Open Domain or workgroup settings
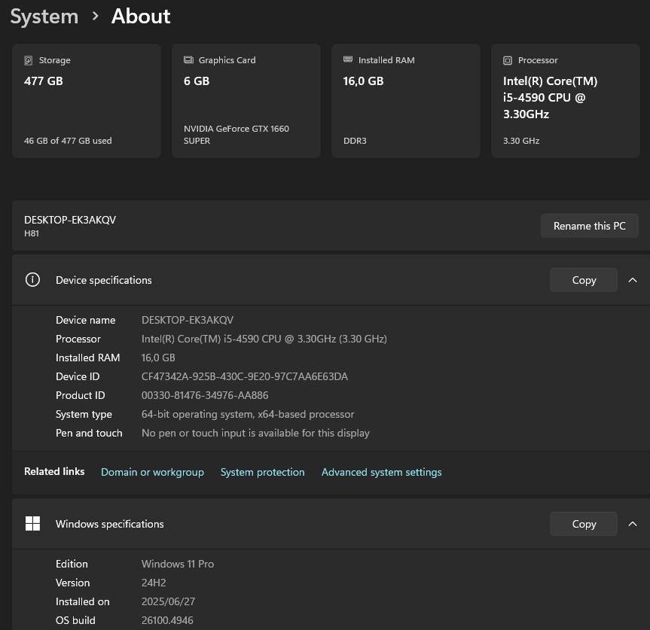The image size is (650, 630). 152,472
